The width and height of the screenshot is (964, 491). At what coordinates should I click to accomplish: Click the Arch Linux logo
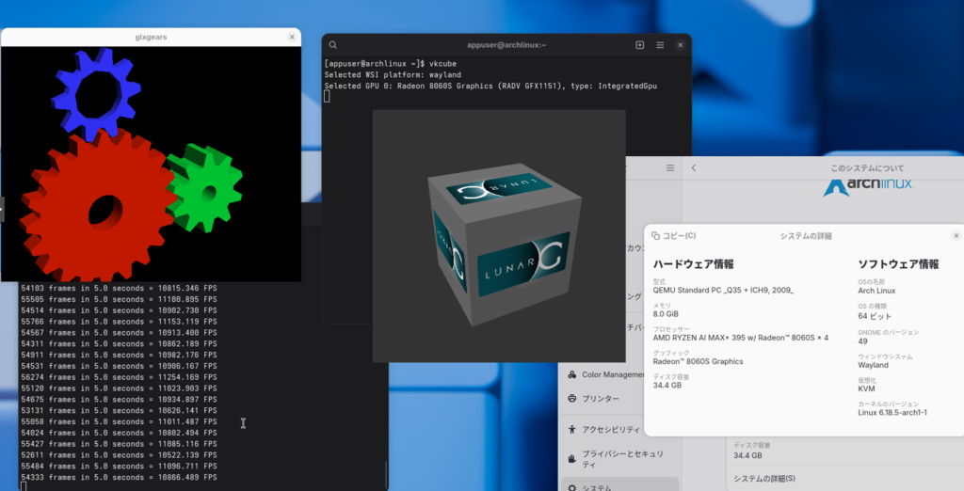click(868, 184)
